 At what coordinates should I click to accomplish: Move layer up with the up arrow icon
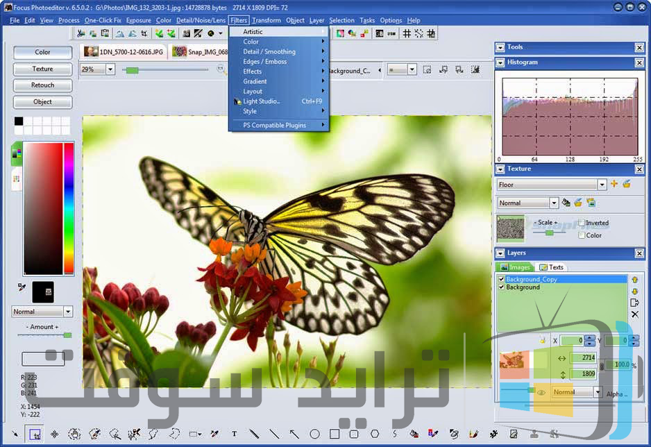pos(635,280)
